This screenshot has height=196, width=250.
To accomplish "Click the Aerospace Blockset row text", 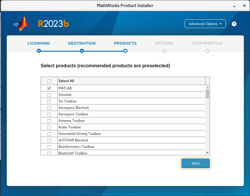I will [74, 108].
